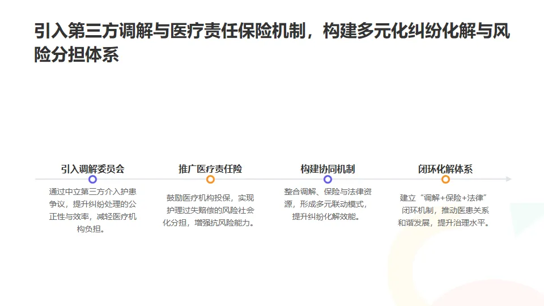
Task: Click the slide title starting with 引入第三方调解
Action: coord(272,42)
